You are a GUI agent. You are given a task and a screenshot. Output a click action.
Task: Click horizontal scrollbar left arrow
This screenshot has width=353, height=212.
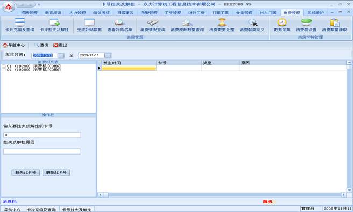tap(101, 195)
